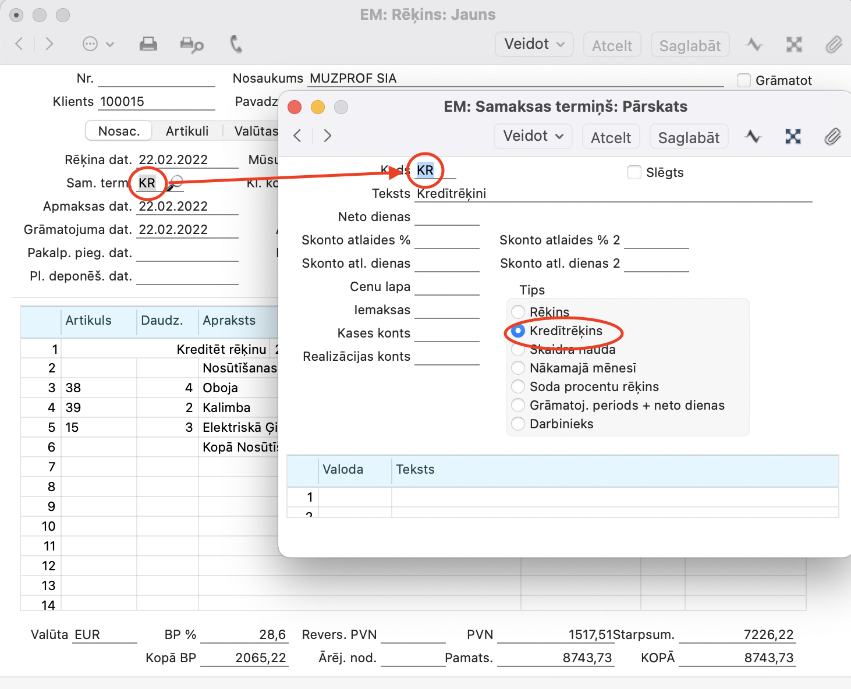Open print preview icon with magnifier
This screenshot has width=851, height=689.
192,45
